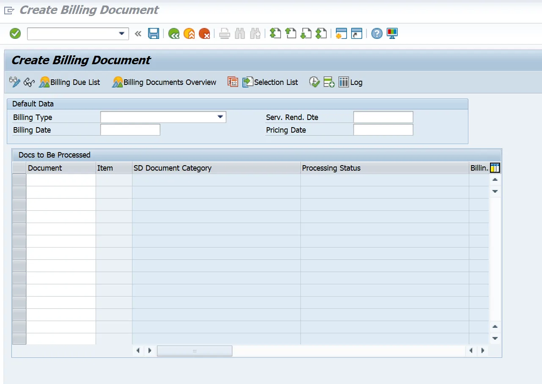Open the Log
542x384 pixels.
pyautogui.click(x=350, y=82)
